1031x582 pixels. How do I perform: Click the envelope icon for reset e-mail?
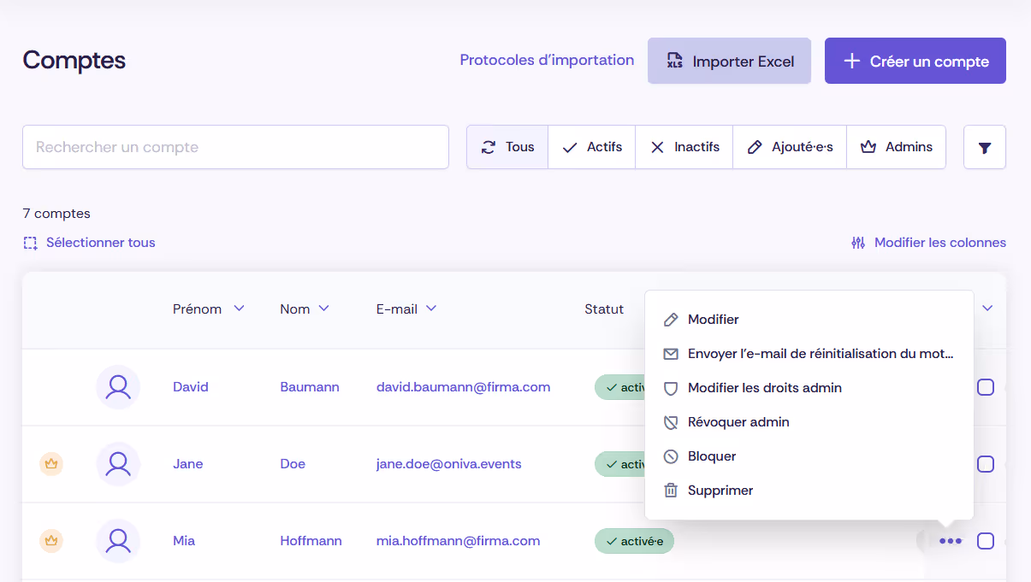(x=671, y=354)
